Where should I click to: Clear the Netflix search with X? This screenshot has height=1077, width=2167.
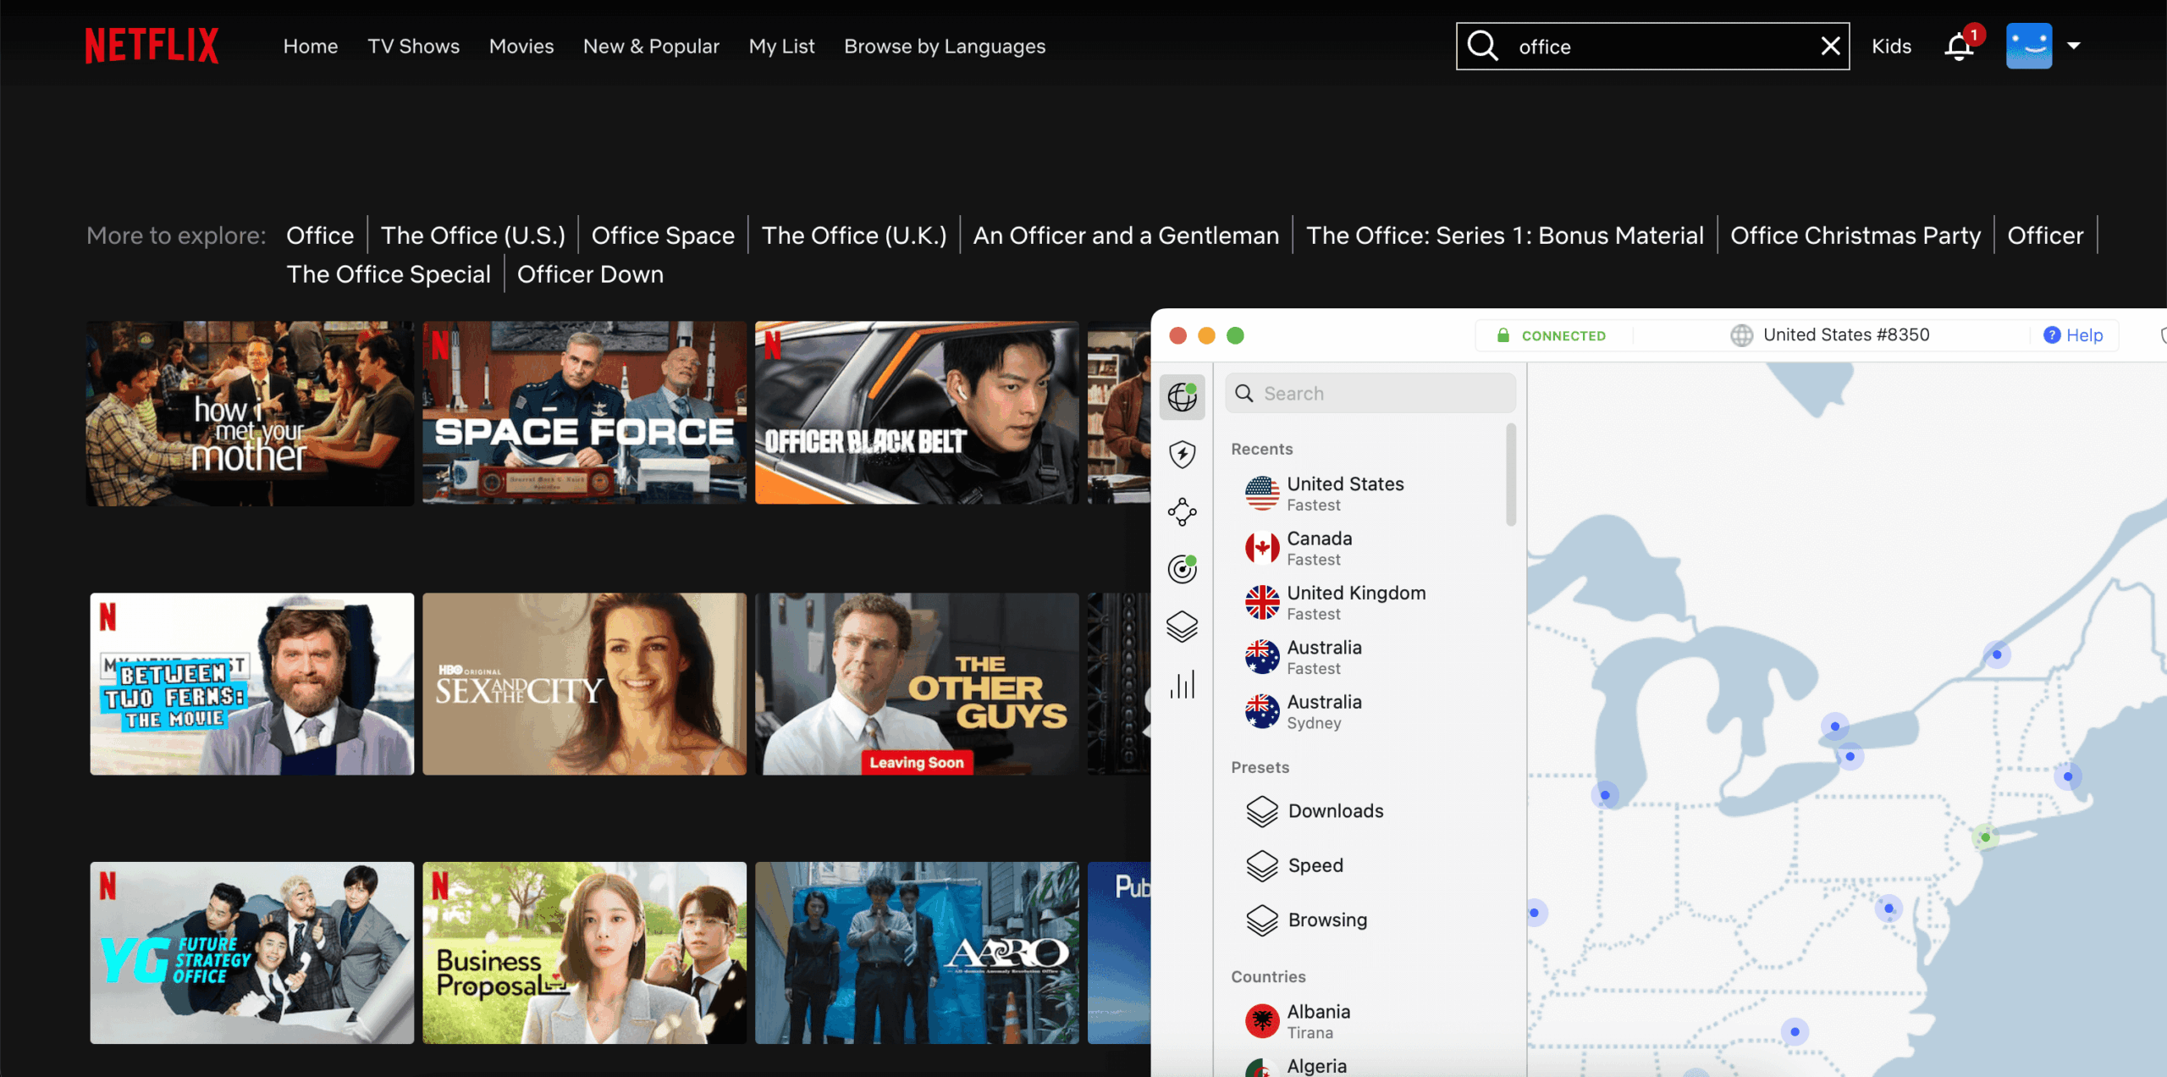pos(1830,46)
